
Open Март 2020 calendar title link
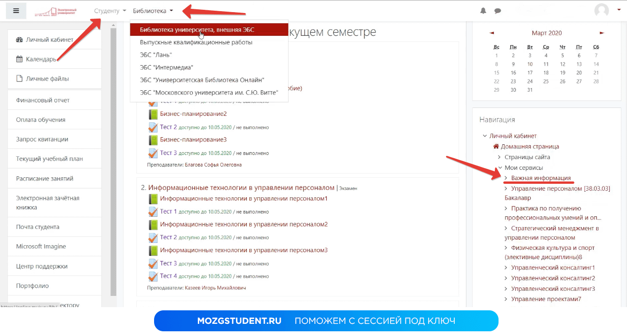click(547, 33)
